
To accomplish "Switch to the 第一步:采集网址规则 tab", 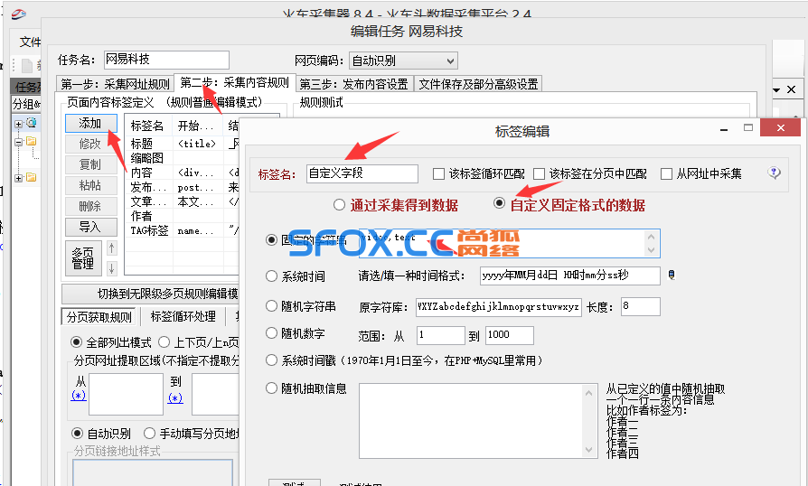I will tap(115, 84).
